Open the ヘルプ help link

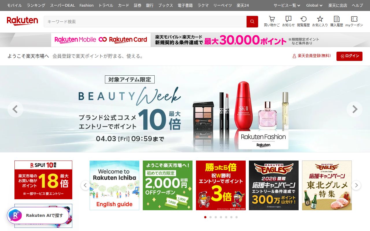pos(358,5)
